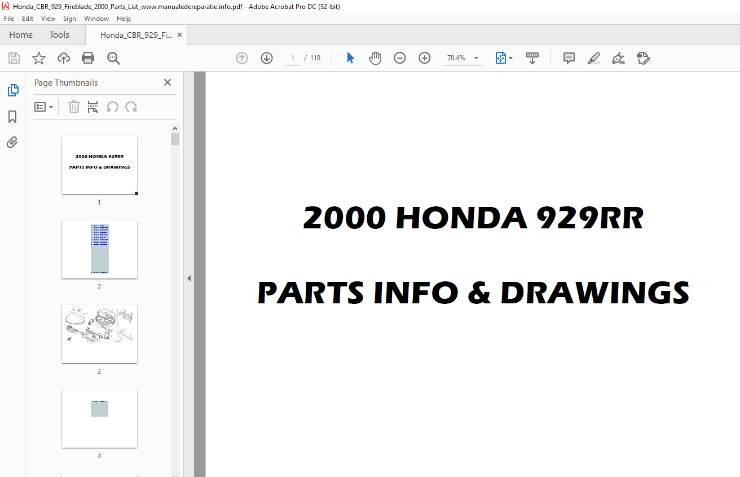This screenshot has height=477, width=740.
Task: Rotate page counterclockwise
Action: [112, 107]
